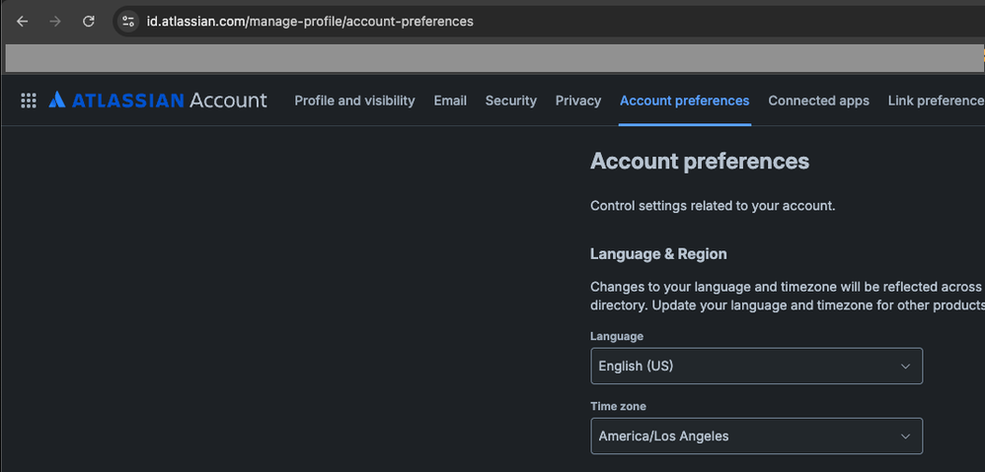
Task: Click the address bar URL
Action: [x=310, y=22]
